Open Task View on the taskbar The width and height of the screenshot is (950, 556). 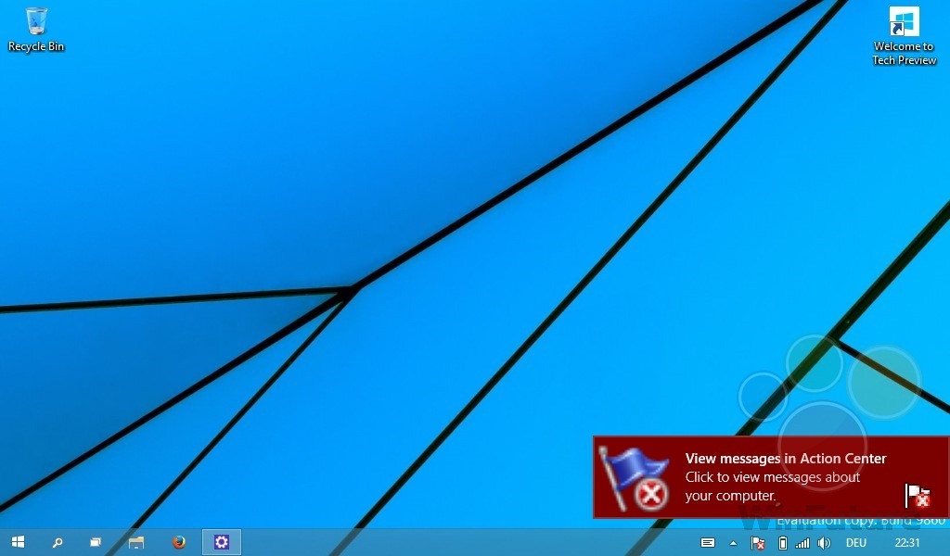click(x=96, y=542)
